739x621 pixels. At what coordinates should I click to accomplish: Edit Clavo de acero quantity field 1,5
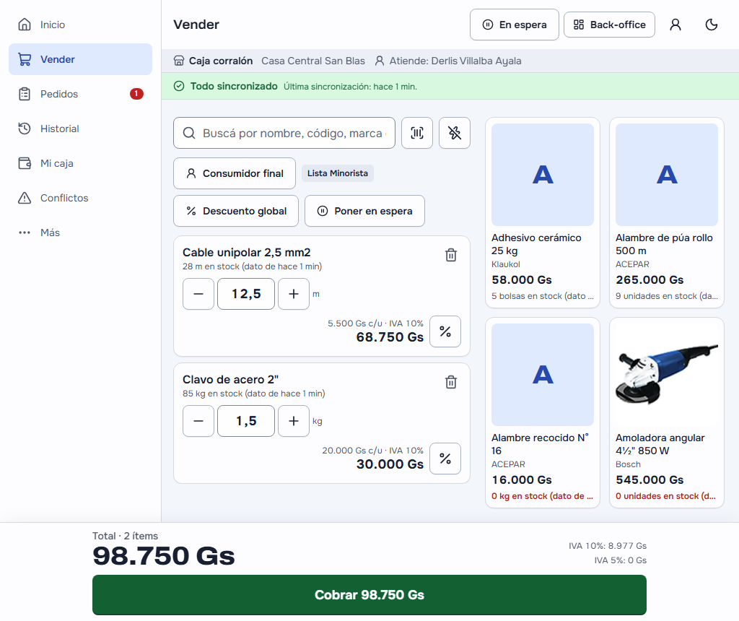click(x=246, y=421)
